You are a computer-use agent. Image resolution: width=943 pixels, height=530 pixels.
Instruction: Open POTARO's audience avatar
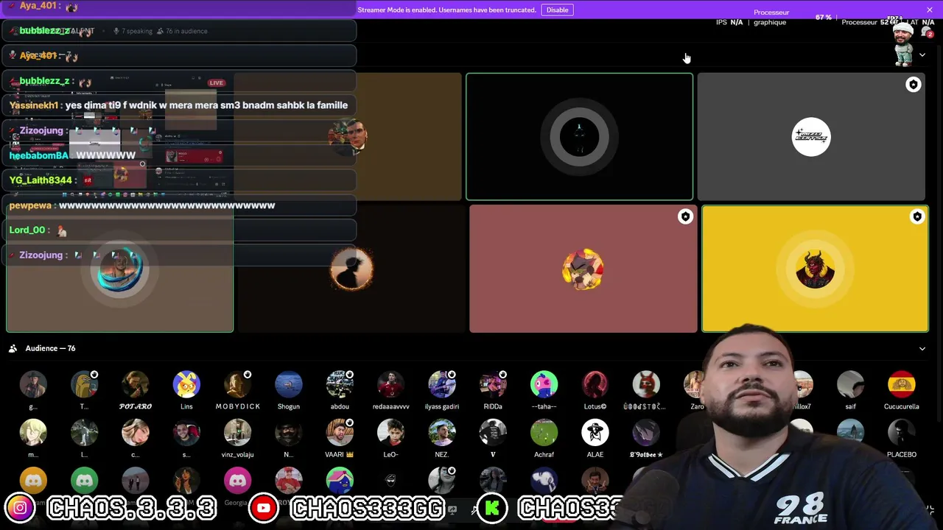(136, 384)
